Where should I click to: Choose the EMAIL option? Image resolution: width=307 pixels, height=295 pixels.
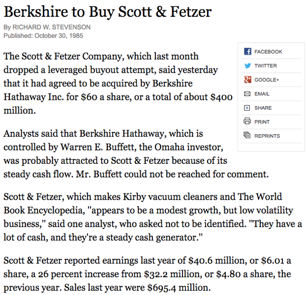[262, 94]
